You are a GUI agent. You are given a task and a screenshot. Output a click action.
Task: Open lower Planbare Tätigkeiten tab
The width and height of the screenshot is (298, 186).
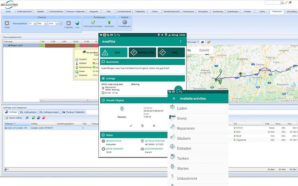74,112
